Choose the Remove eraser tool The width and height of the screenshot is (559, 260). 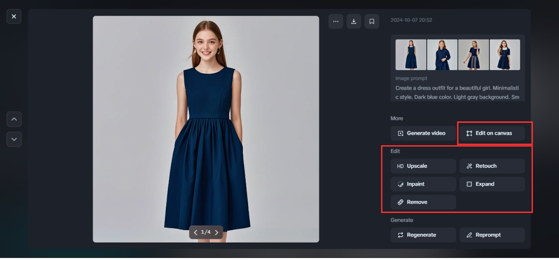point(423,202)
